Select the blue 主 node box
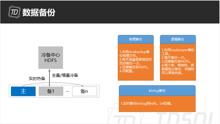This screenshot has width=220, height=124. coord(23,91)
